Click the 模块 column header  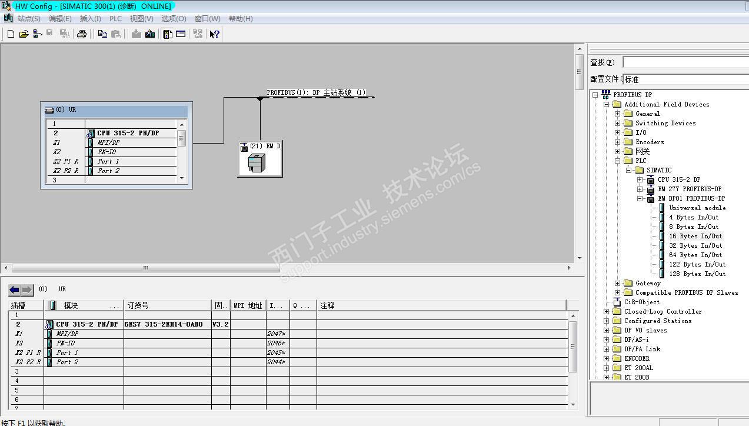point(84,305)
